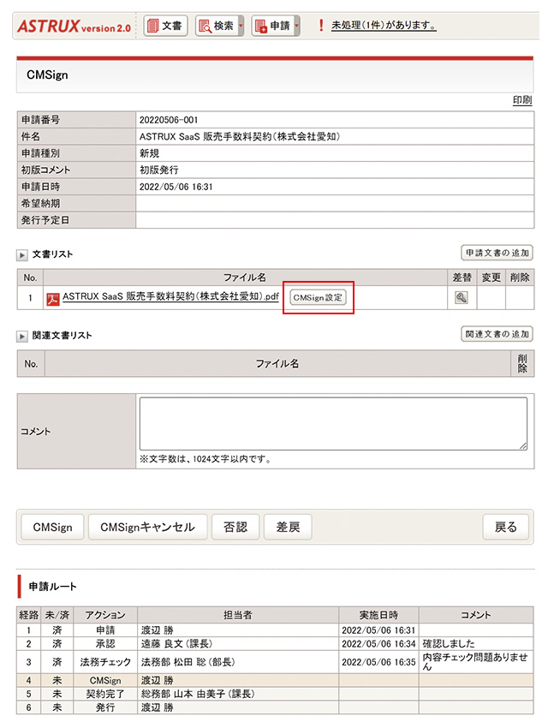Open the 検索 dropdown arrow
This screenshot has height=728, width=548.
(241, 26)
